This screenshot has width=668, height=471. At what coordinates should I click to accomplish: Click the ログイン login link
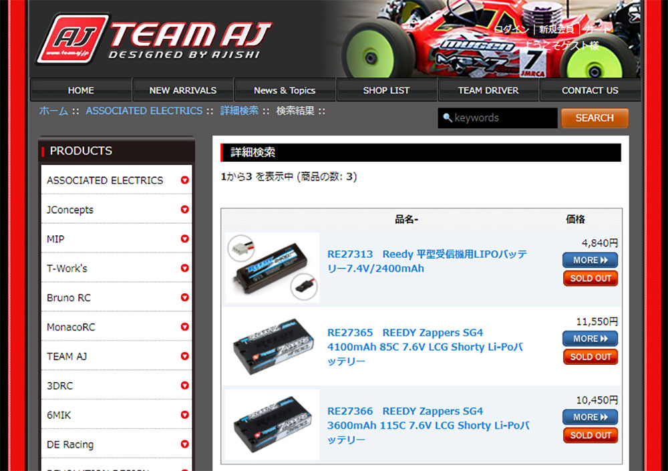[510, 29]
